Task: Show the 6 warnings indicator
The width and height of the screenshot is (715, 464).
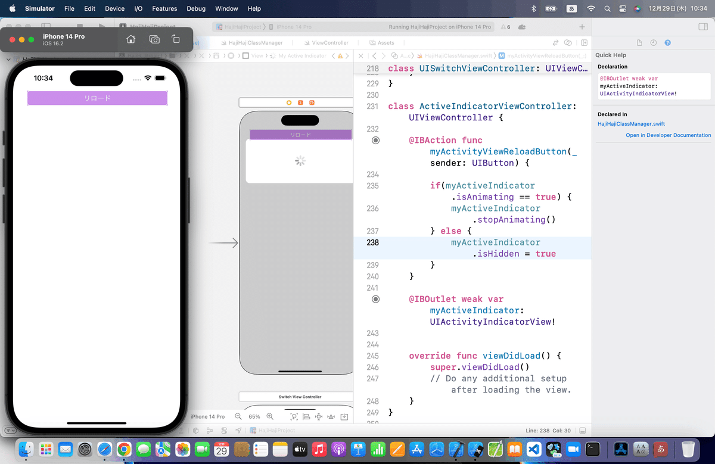Action: pyautogui.click(x=505, y=27)
